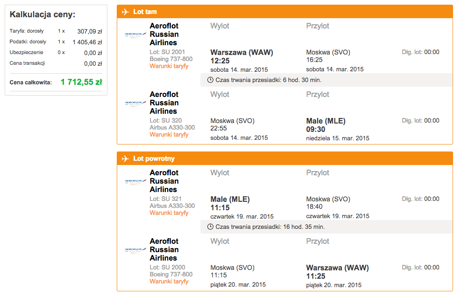468x296 pixels.
Task: Click the Podatki: dorosły price row
Action: pos(56,42)
